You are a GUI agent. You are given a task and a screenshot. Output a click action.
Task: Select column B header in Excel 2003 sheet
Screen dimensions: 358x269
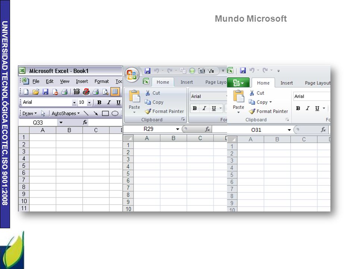pos(69,130)
